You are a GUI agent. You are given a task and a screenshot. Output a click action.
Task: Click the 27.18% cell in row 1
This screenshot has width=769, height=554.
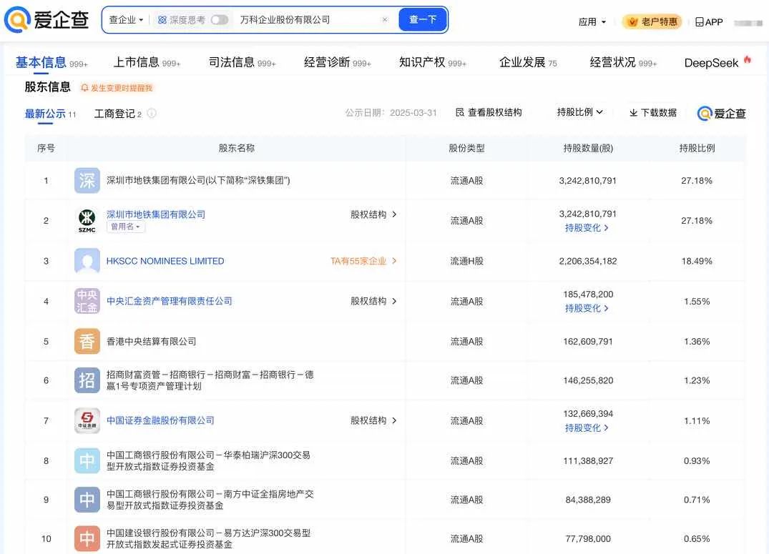coord(697,180)
